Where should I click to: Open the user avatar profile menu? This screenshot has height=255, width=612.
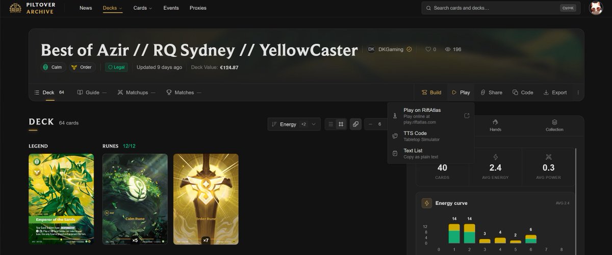click(596, 8)
